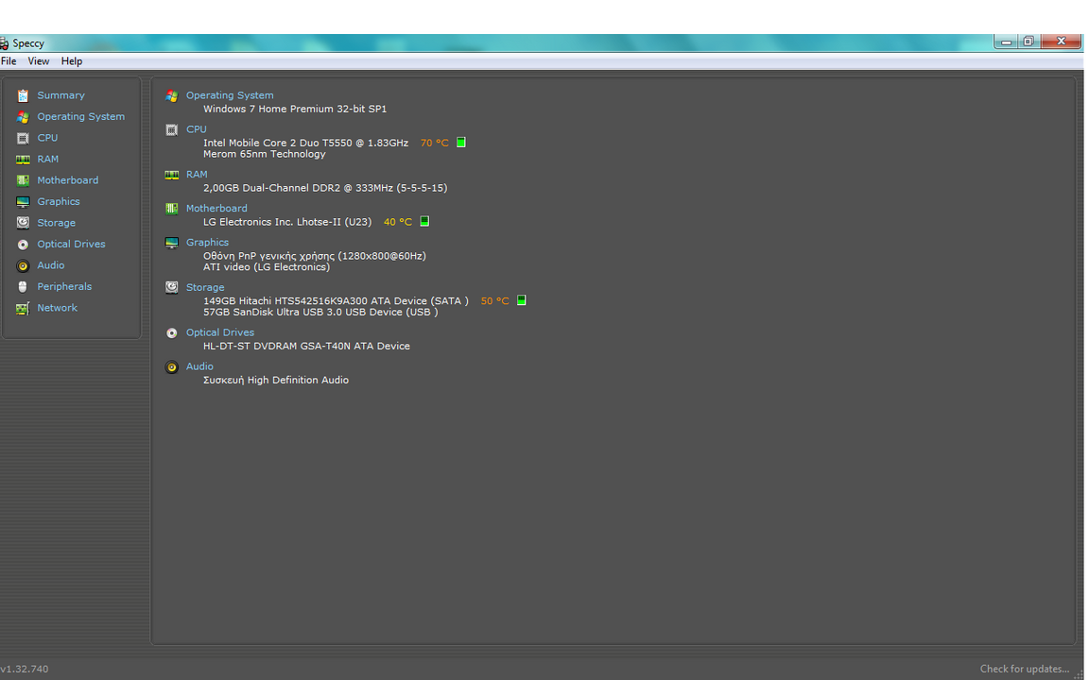Click the Speccy app icon in title bar

coord(4,43)
